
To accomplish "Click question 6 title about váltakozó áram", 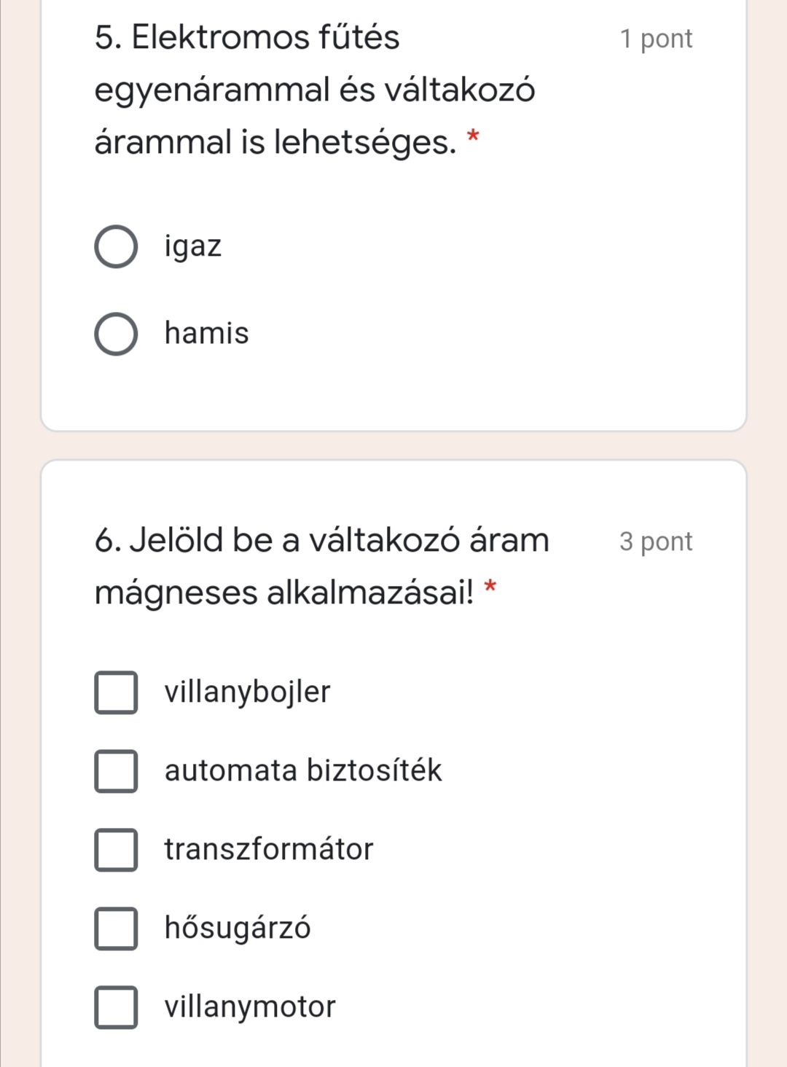I will click(321, 566).
